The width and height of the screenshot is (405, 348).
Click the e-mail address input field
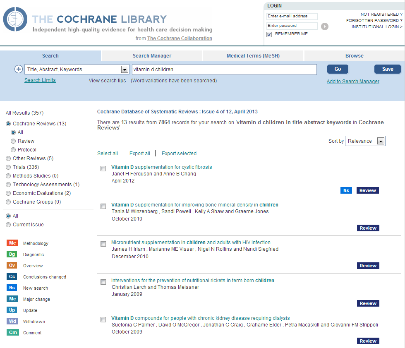292,16
